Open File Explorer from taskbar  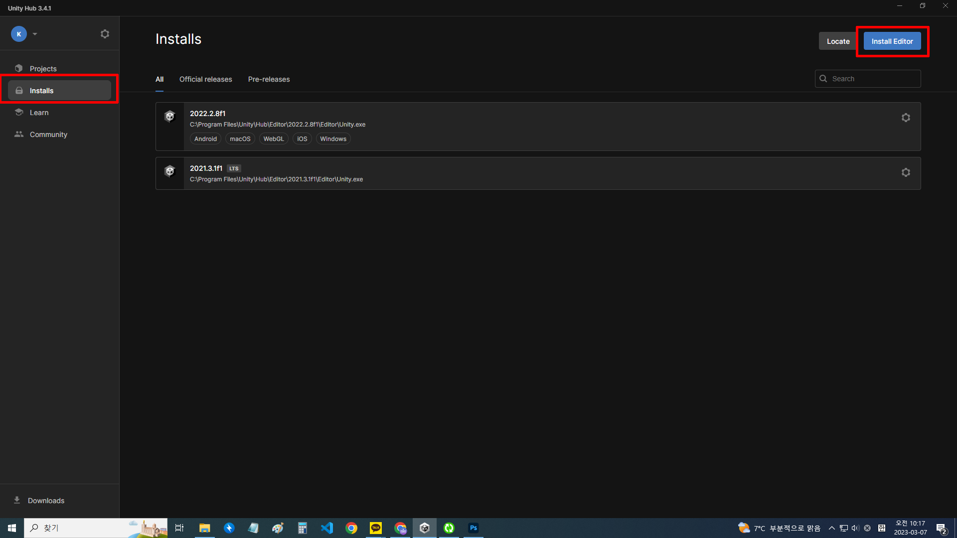tap(204, 528)
